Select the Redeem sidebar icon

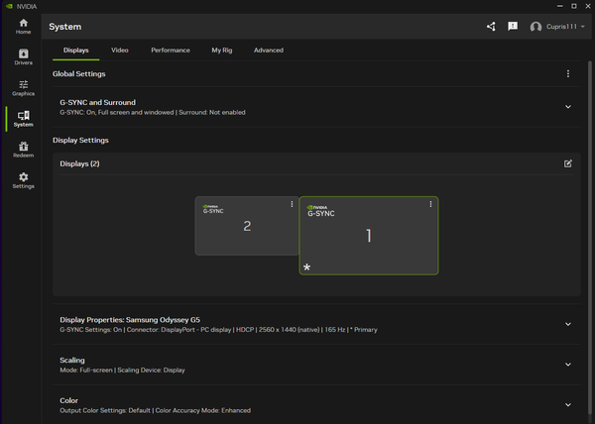click(x=23, y=149)
